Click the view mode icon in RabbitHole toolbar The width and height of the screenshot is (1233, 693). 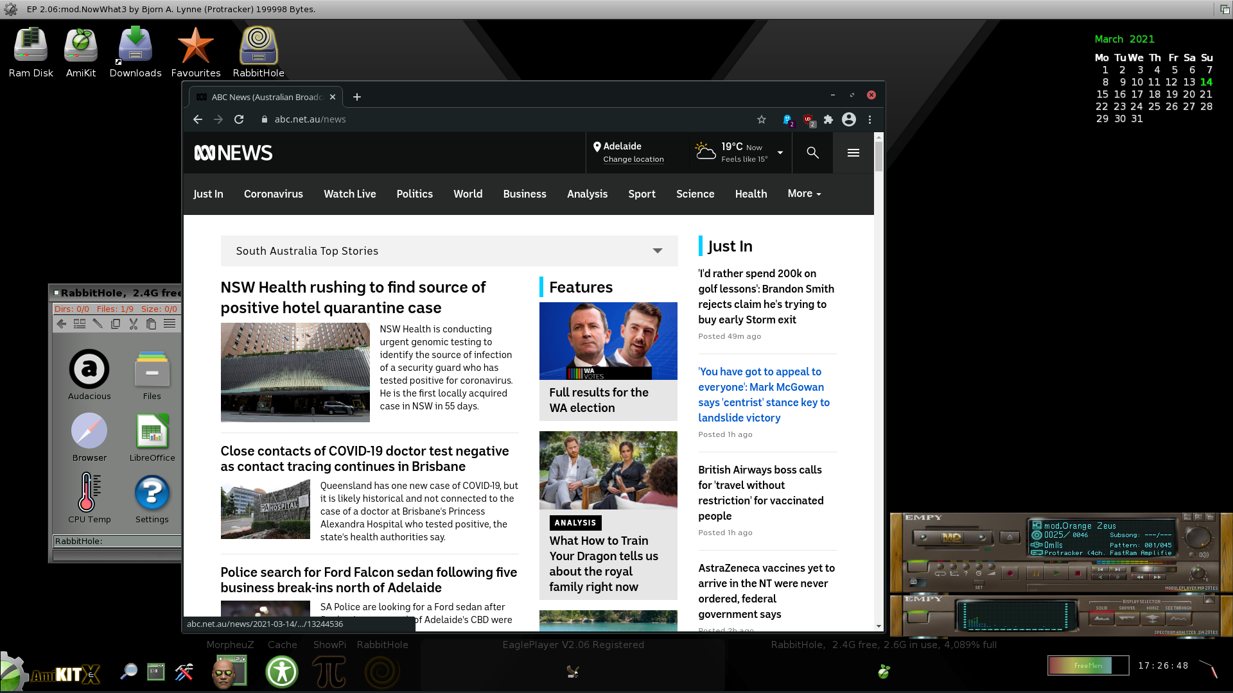tap(80, 324)
